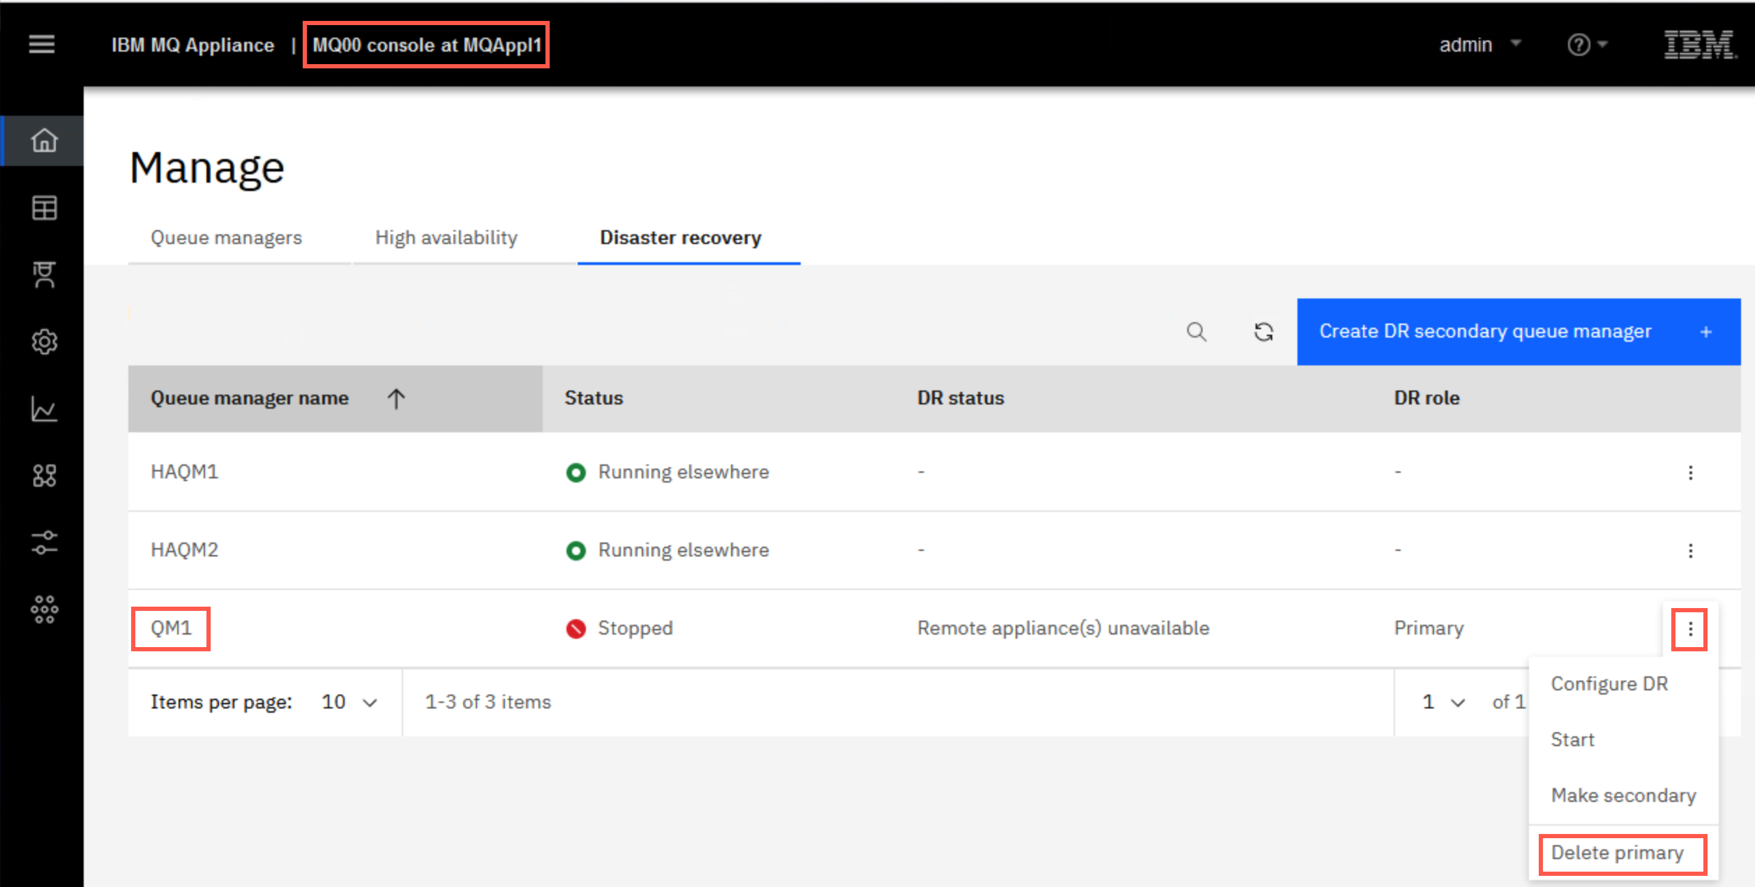
Task: Open the help dropdown menu
Action: (1587, 45)
